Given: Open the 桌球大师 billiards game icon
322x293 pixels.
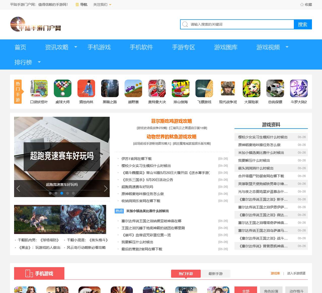Looking at the screenshot, I should click(63, 88).
